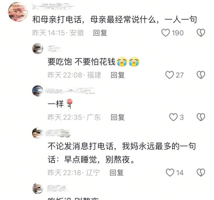Like the 一样 rose reply
214x200 pixels.
(x=173, y=117)
